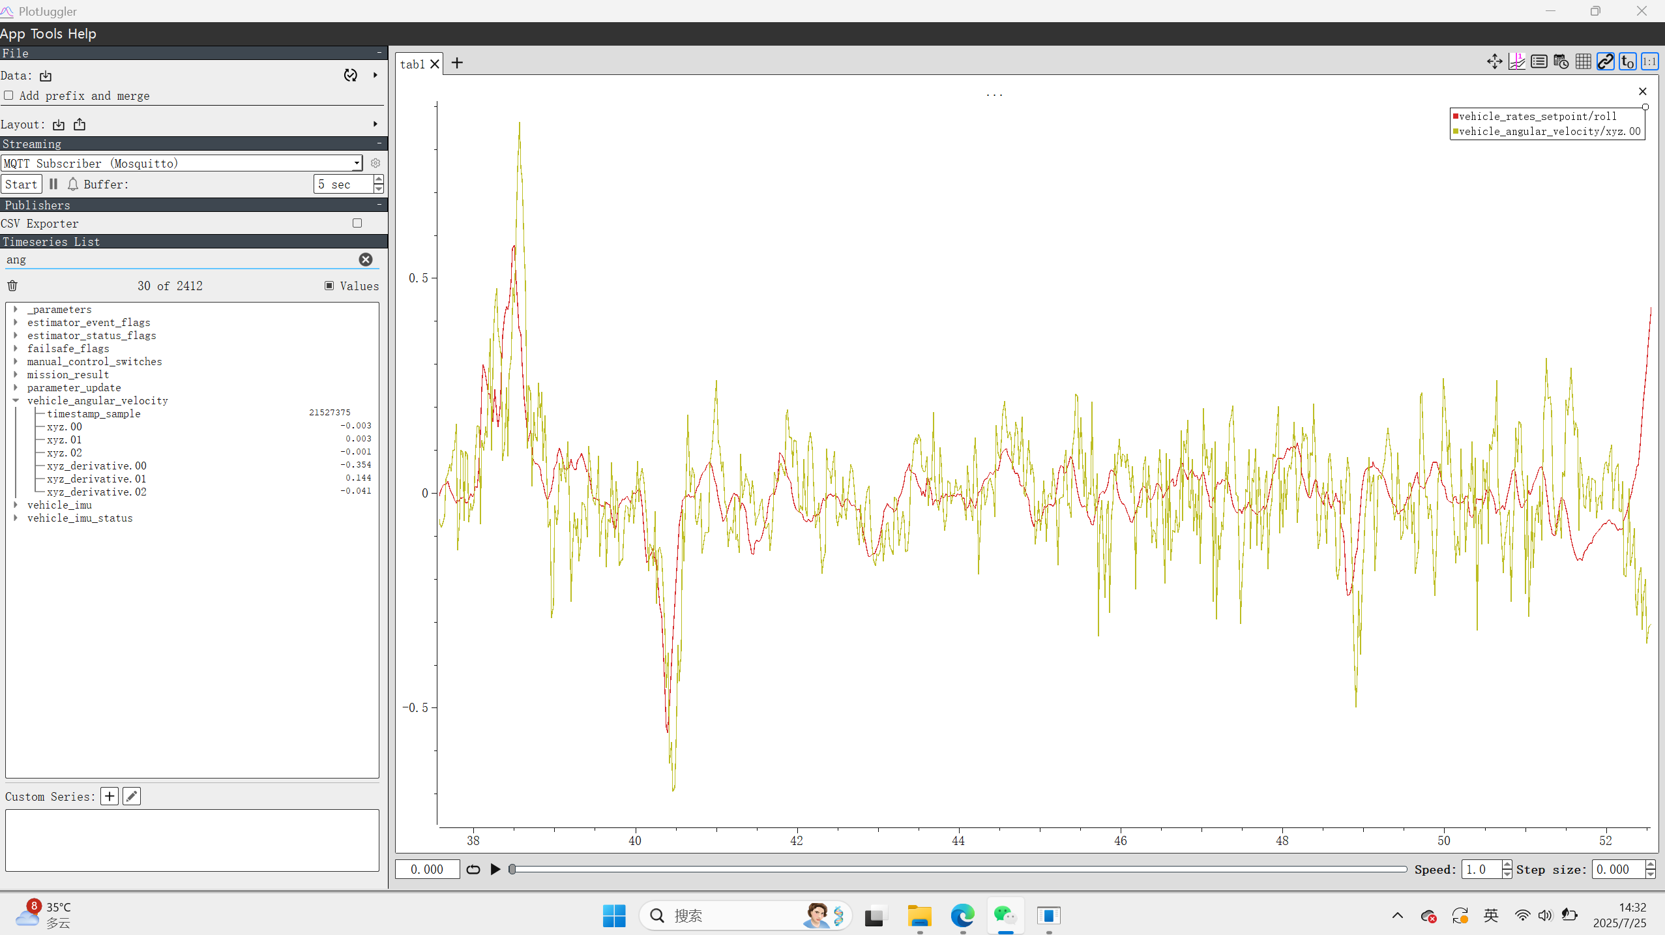Select xyz.00 timeseries
This screenshot has height=935, width=1665.
(65, 427)
